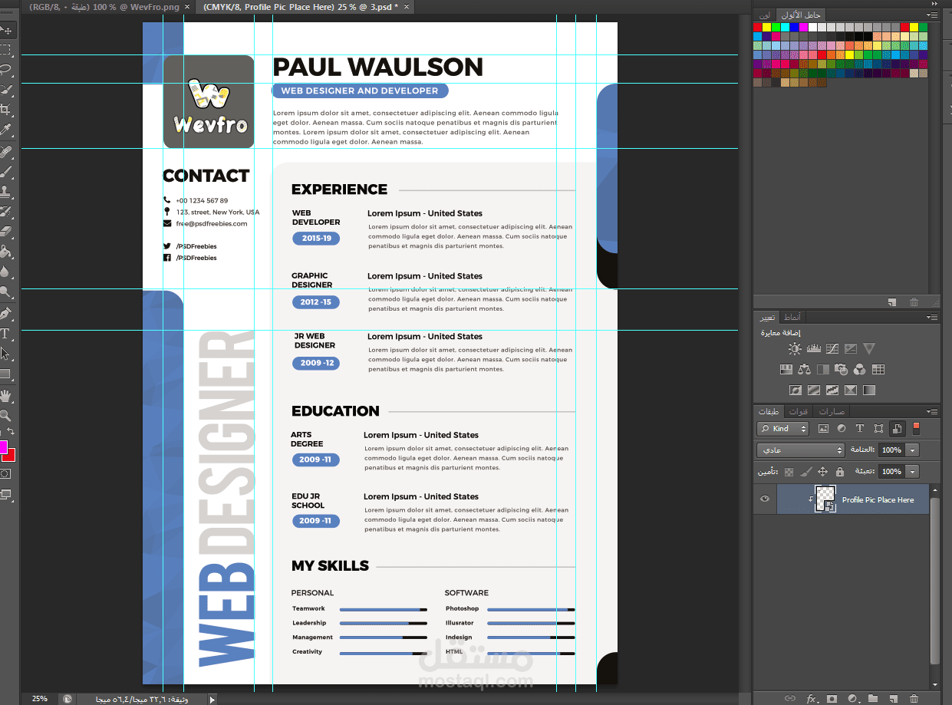
Task: Add a Vibrance adjustment
Action: 868,349
